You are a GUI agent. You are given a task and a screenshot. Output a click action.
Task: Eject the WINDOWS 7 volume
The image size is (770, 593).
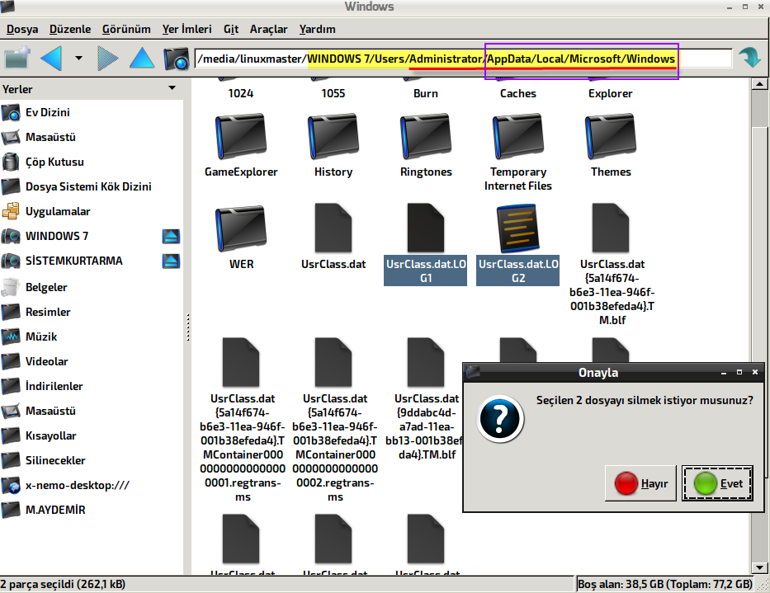[x=171, y=236]
